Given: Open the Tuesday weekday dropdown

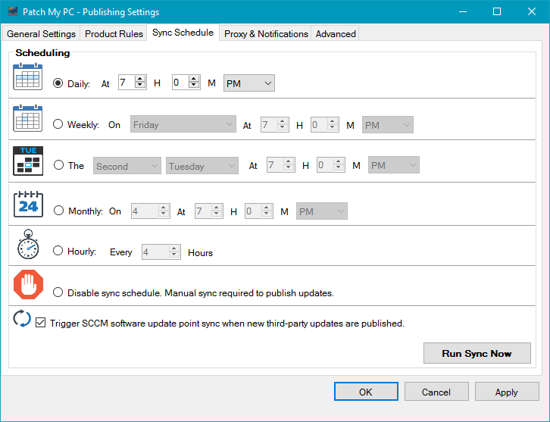Looking at the screenshot, I should pyautogui.click(x=202, y=166).
